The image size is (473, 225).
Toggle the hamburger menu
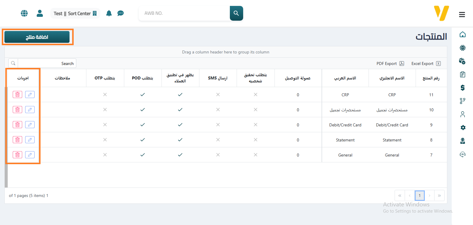coord(462,14)
